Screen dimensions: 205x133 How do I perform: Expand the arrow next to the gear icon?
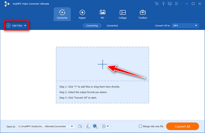108,126
